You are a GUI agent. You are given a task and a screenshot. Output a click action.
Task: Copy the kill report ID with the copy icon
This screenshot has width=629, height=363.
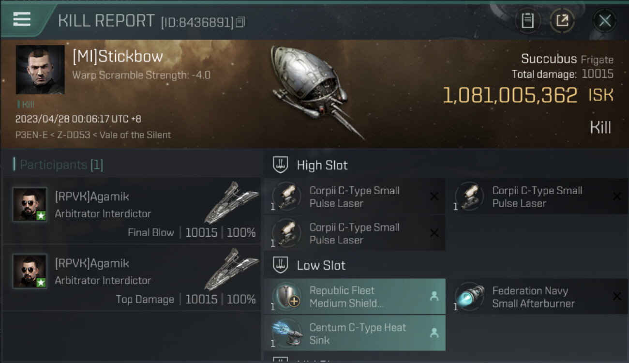tap(240, 22)
